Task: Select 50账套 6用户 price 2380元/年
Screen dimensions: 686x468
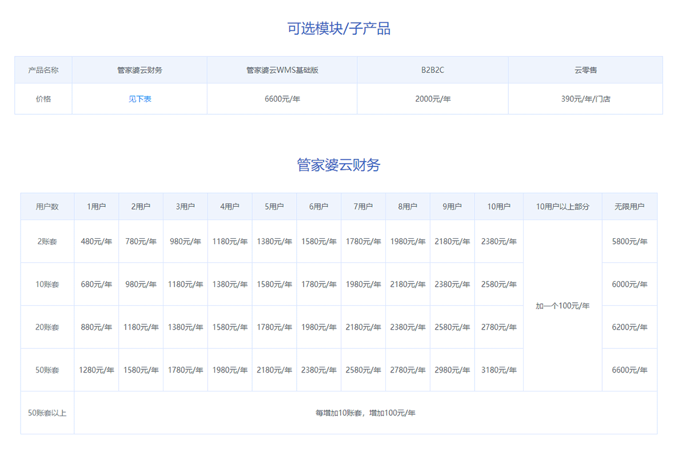Action: tap(319, 370)
